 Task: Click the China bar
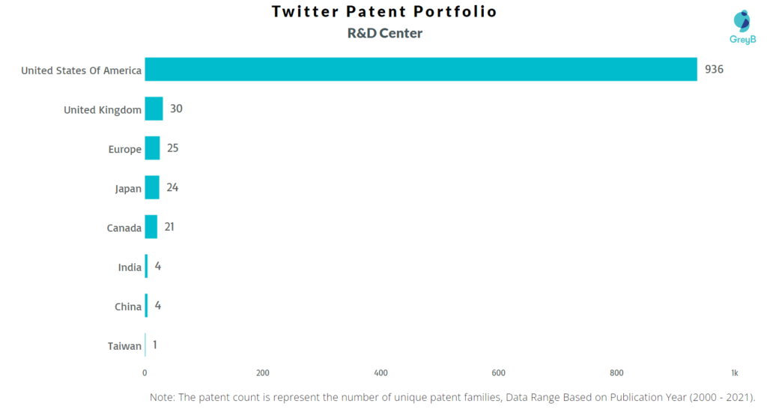(x=146, y=306)
